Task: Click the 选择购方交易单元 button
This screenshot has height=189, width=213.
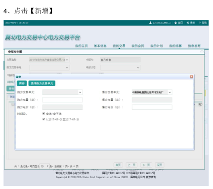Action: tap(42, 83)
